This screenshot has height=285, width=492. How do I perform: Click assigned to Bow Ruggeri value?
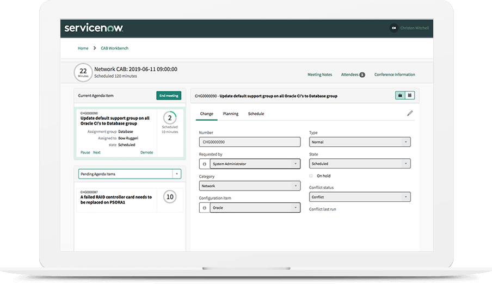click(128, 138)
